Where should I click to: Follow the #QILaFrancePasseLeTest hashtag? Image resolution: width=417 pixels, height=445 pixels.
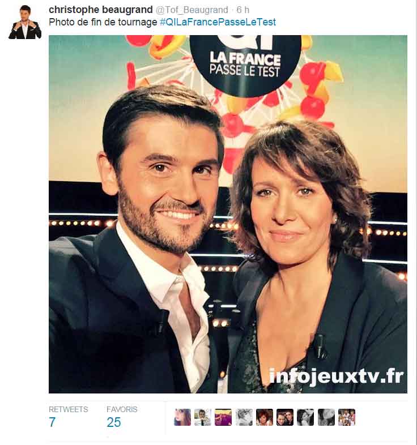click(218, 22)
